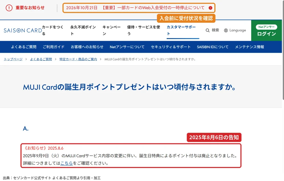The image size is (284, 181).
Task: Click the magnifier search icon
Action: (x=207, y=30)
